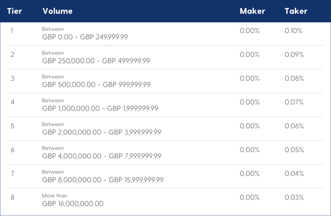This screenshot has width=331, height=216.
Task: Select volume GBP 2,000,000.00 - GBP 3,999,999.99
Action: [102, 132]
